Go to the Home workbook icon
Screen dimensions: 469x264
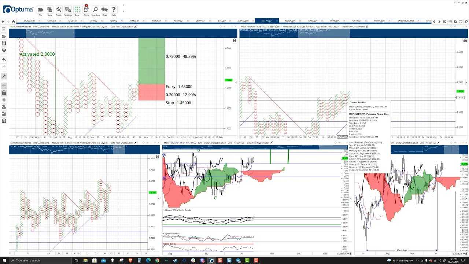[14, 21]
